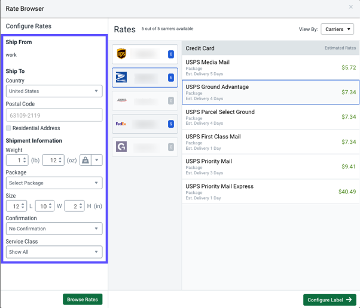360x308 pixels.
Task: Click the Ship From work address
Action: pos(11,55)
